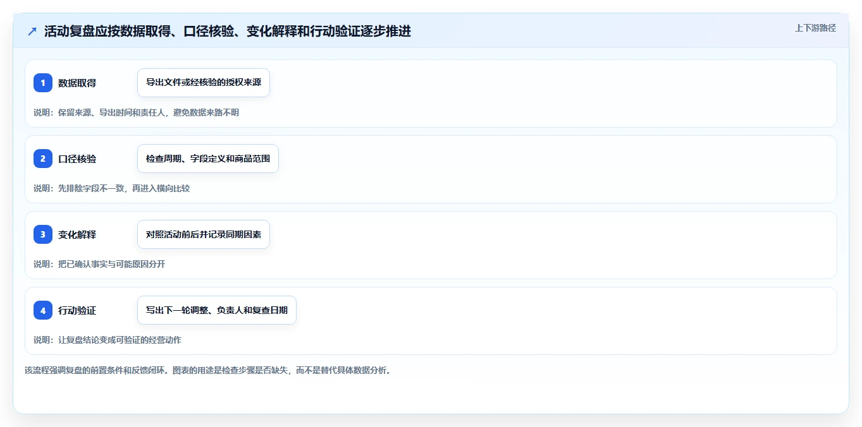Click the step 4 number badge

43,310
